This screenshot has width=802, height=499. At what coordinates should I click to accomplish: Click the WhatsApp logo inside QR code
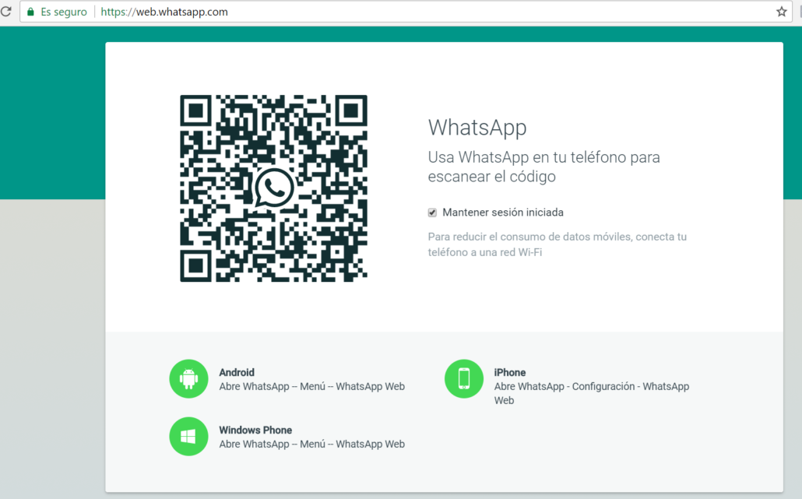[273, 188]
